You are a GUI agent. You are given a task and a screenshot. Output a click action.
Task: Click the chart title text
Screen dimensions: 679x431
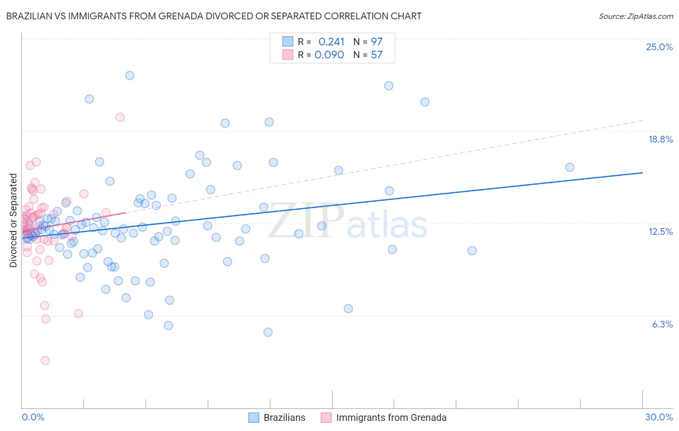pos(213,16)
